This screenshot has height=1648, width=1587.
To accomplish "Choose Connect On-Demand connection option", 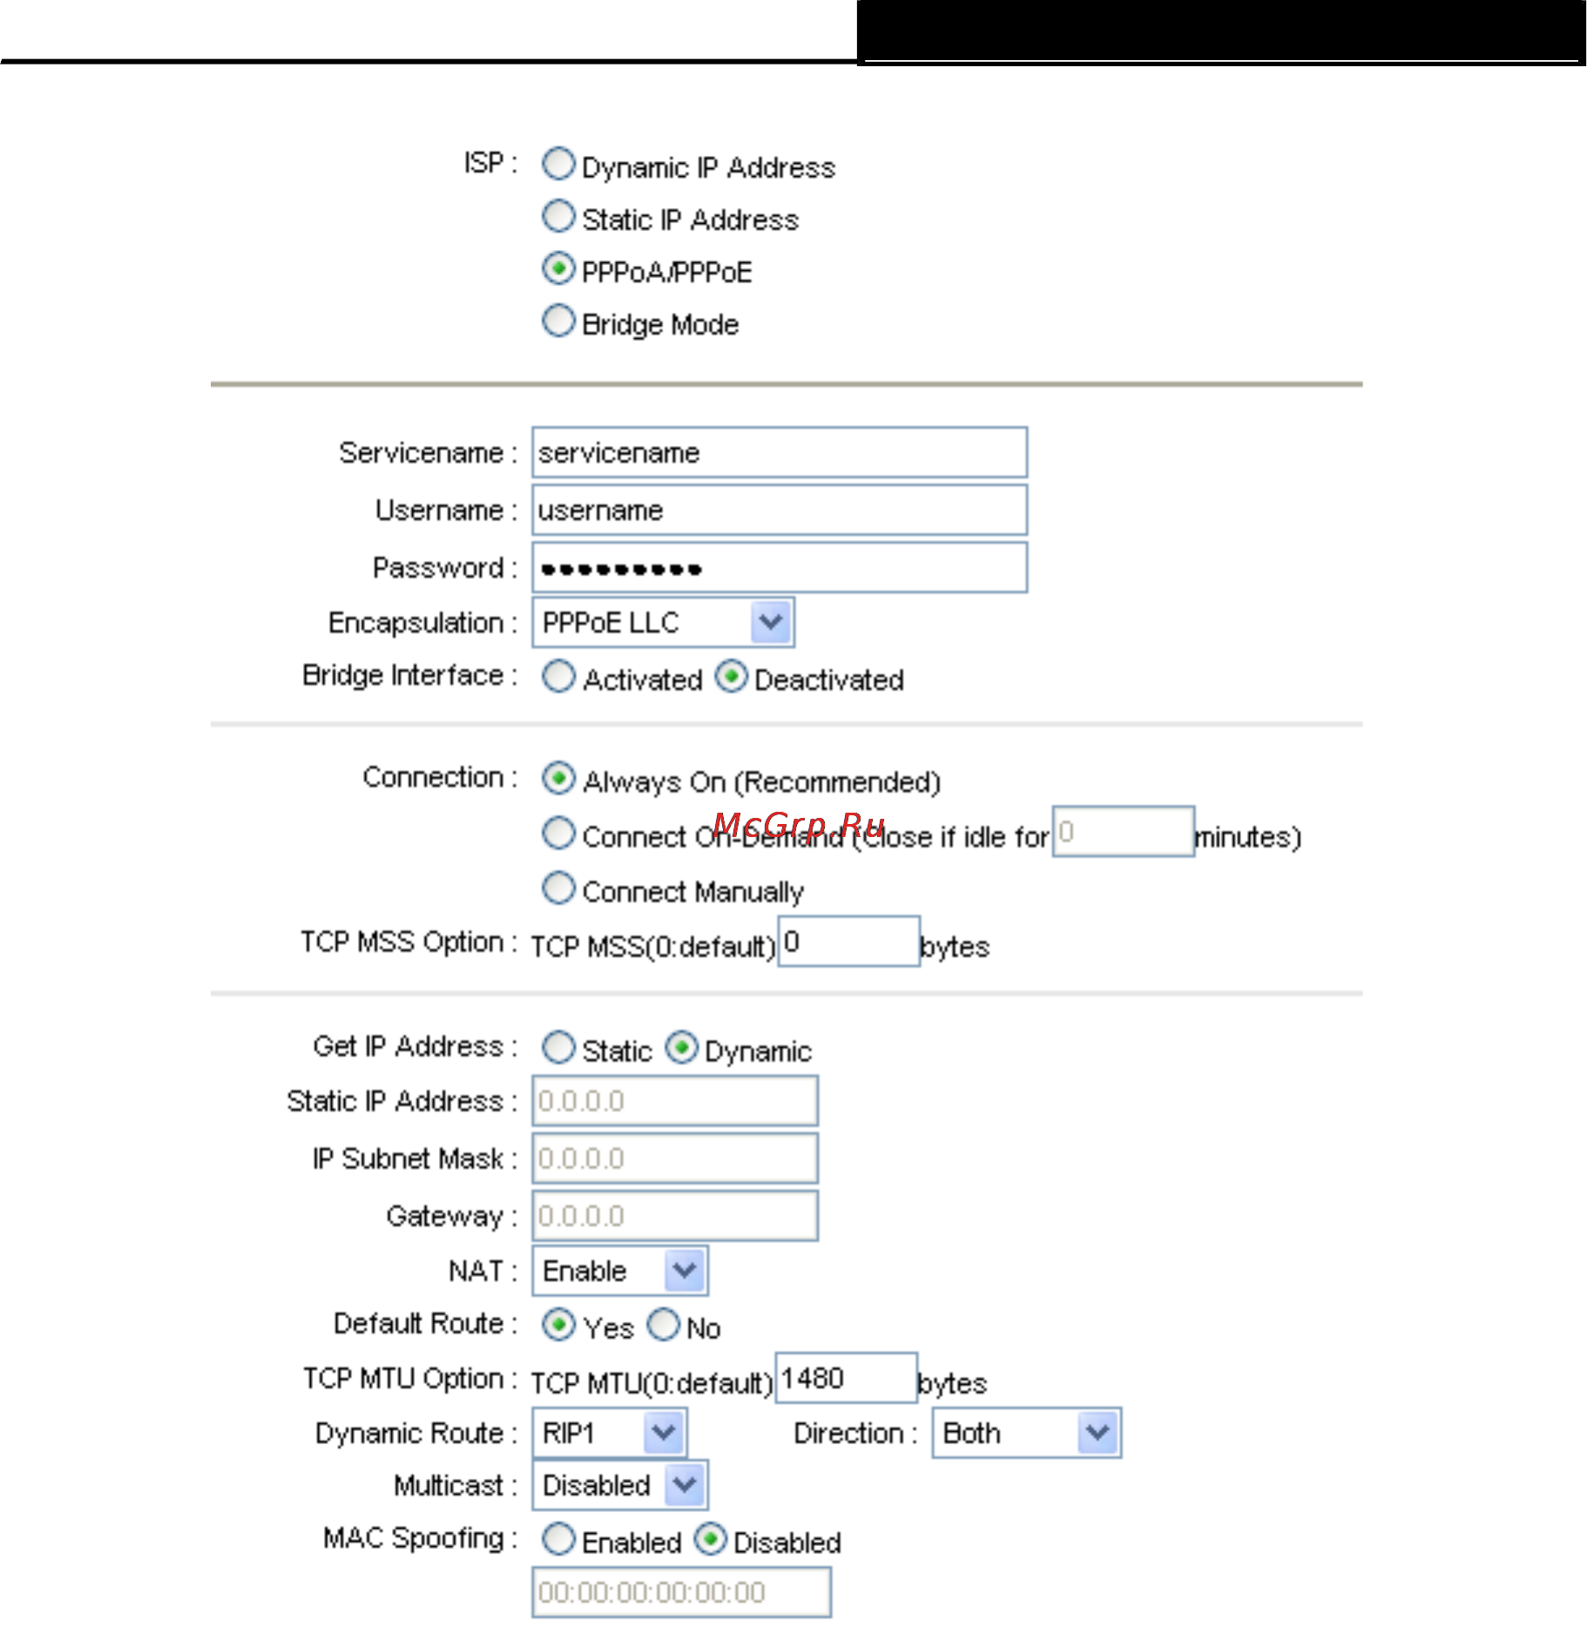I will [x=558, y=833].
